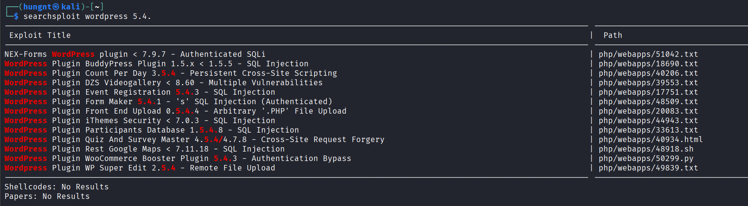The width and height of the screenshot is (748, 206).
Task: Click the Shellcodes: No Results text
Action: (x=56, y=187)
